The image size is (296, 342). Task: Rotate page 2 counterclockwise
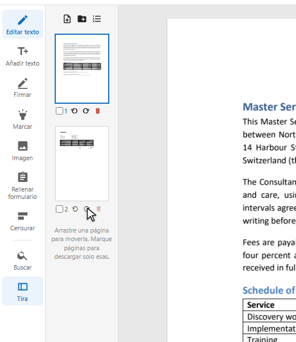click(x=75, y=209)
